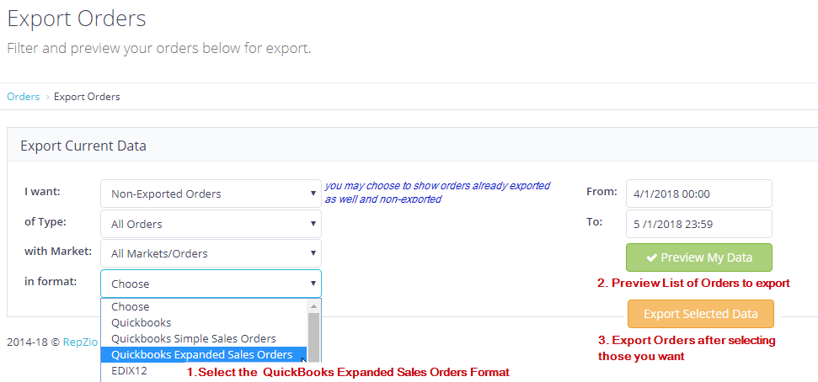
Task: Click the 'From:' label
Action: [601, 191]
